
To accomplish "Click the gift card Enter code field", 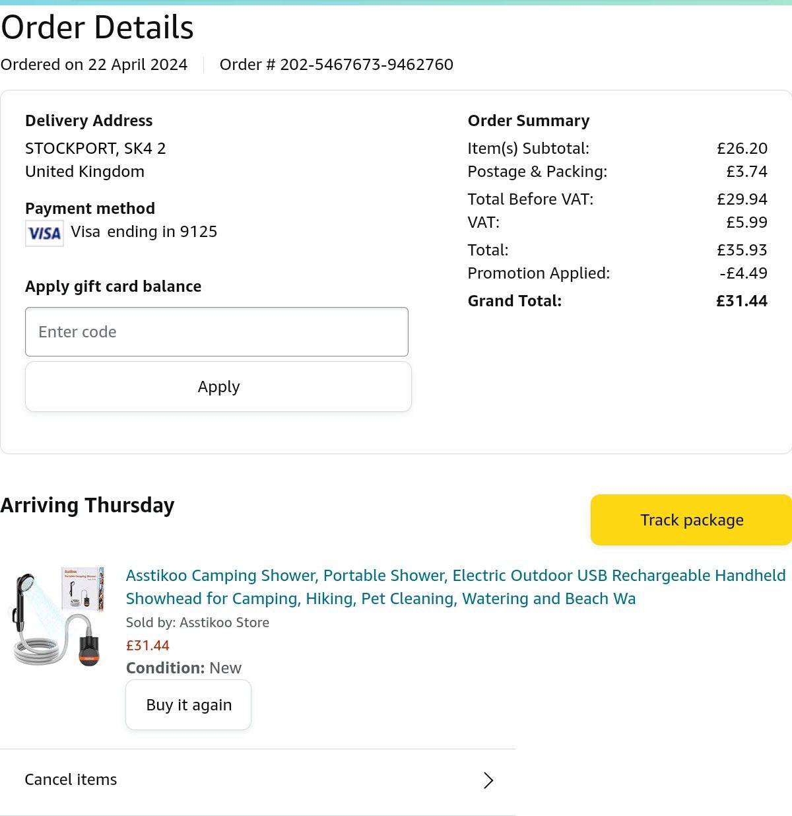I will pos(216,331).
